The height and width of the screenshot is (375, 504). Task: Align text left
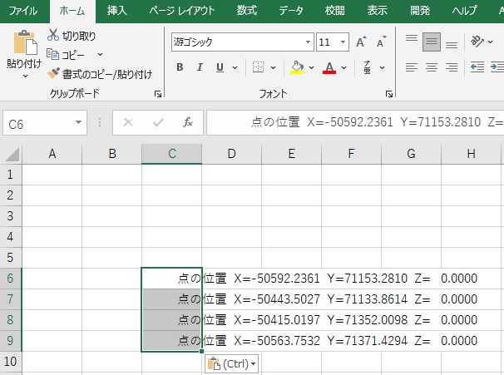point(412,67)
